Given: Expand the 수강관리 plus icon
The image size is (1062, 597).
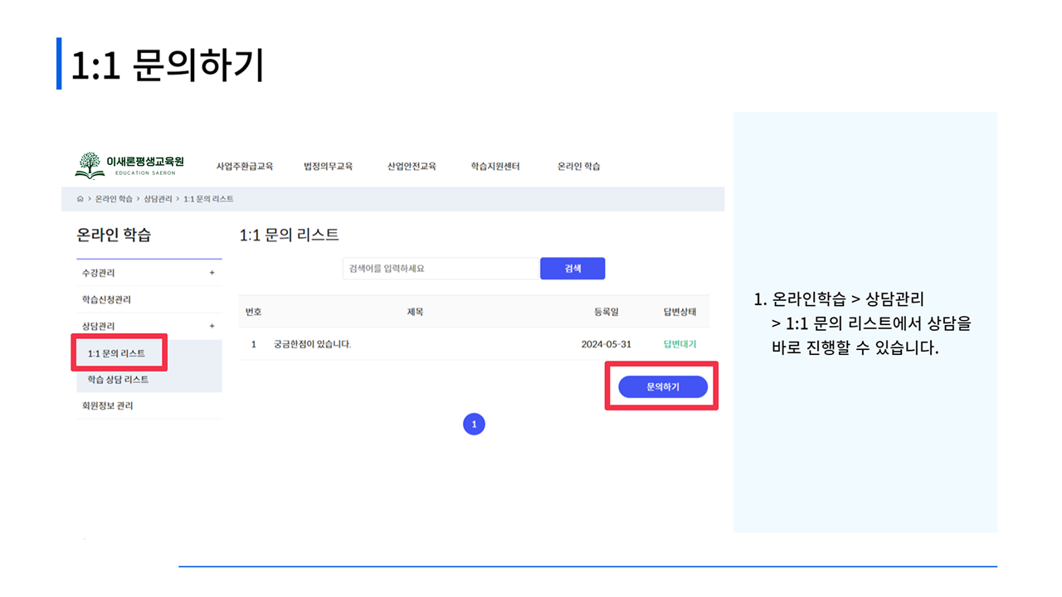Looking at the screenshot, I should 212,273.
